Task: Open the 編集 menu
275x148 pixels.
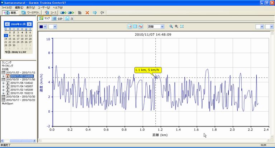Action: 19,8
